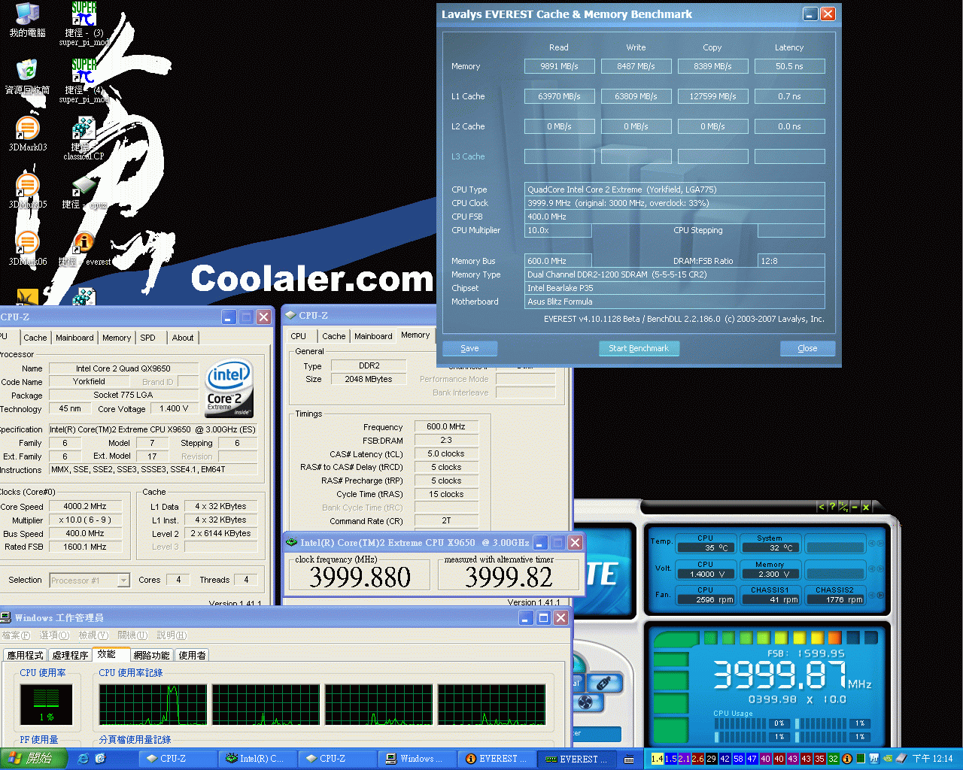Click the second quick launch icon beside Internet Explorer
963x770 pixels.
tap(100, 759)
